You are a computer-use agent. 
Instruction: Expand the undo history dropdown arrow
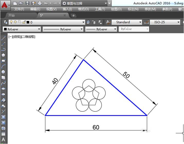pos(50,3)
